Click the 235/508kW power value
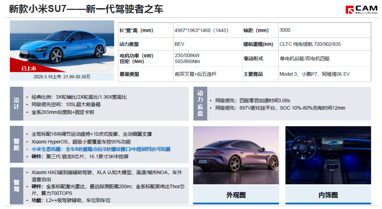Image resolution: width=382 pixels, height=209 pixels. (187, 56)
